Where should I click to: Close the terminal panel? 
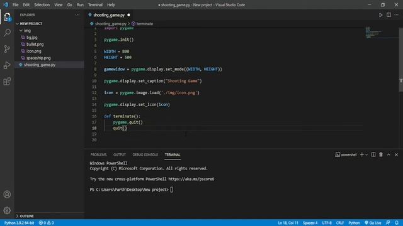click(x=396, y=154)
